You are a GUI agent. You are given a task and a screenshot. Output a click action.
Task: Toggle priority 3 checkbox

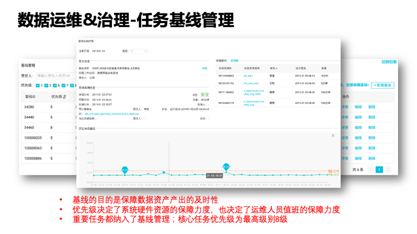point(47,85)
